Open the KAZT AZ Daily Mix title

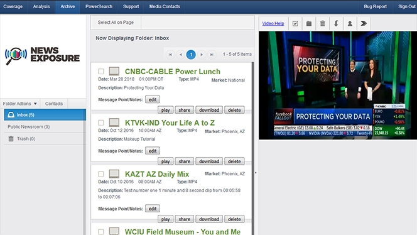(x=157, y=174)
